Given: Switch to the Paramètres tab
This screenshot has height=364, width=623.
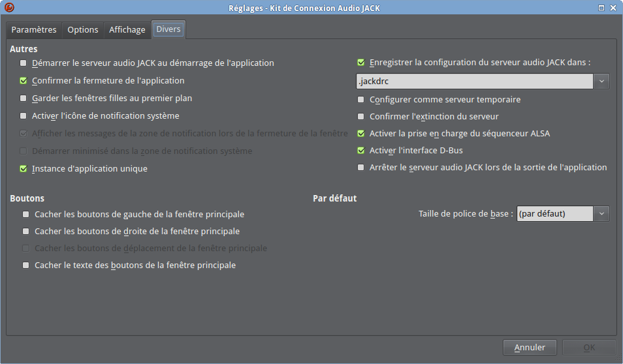Looking at the screenshot, I should coord(34,30).
